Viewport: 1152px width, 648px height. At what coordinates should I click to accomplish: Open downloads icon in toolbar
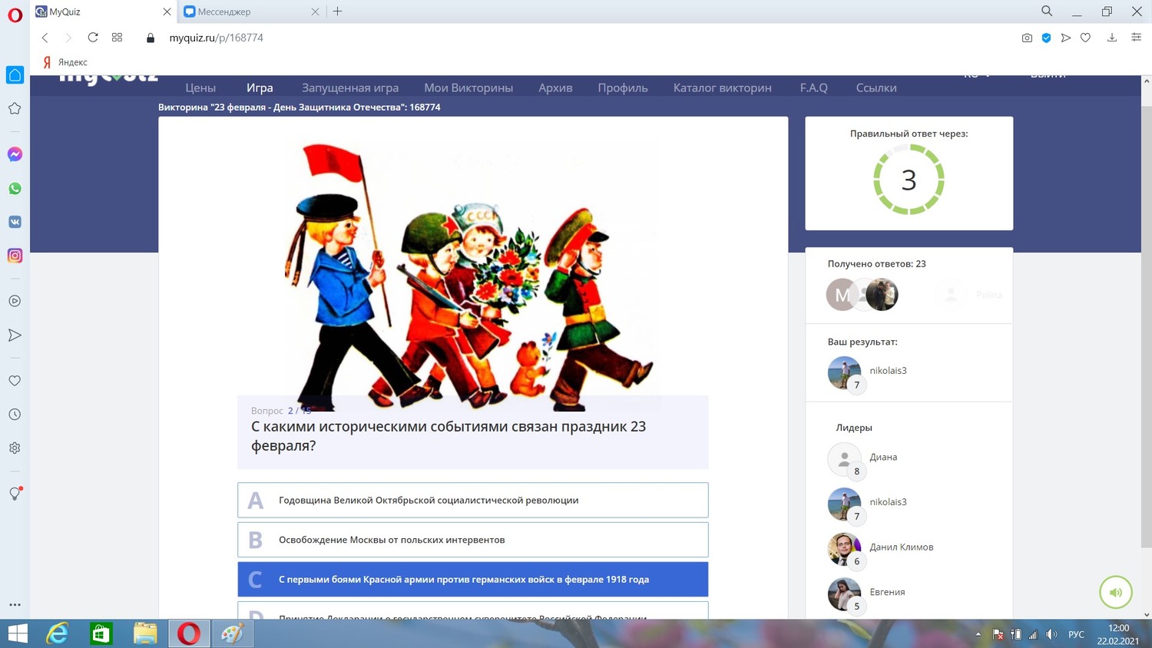click(1111, 38)
